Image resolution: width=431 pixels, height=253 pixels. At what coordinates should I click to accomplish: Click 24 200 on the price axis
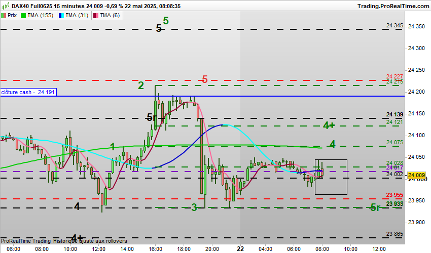coord(416,92)
